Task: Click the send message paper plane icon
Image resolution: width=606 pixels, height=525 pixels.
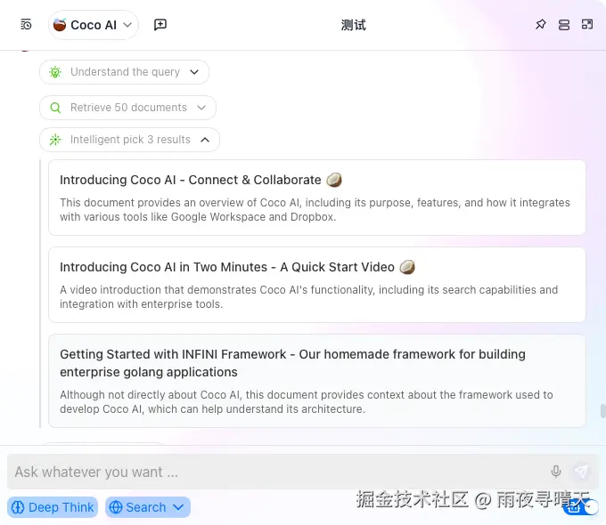Action: point(581,472)
